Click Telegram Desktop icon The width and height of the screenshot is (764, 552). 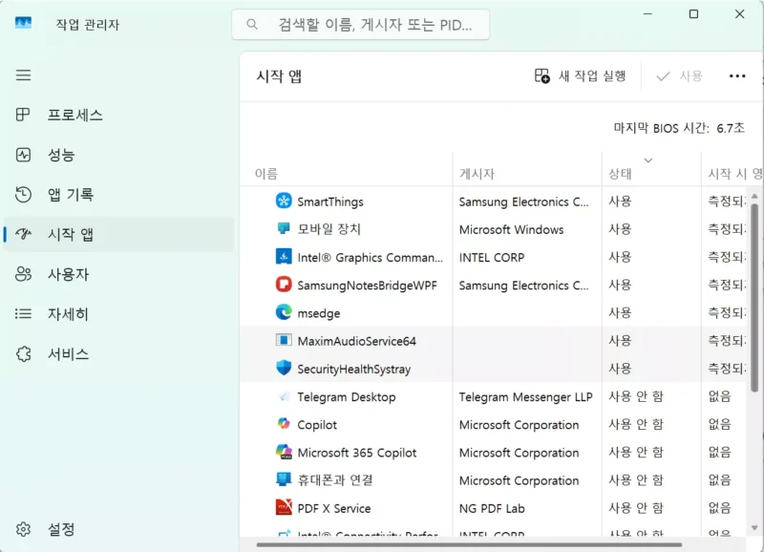[x=284, y=396]
